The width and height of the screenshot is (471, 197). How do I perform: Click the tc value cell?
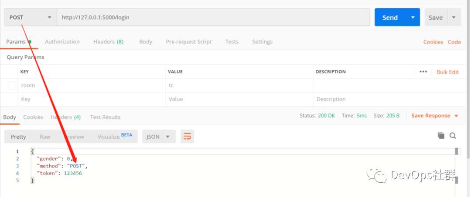pyautogui.click(x=239, y=85)
